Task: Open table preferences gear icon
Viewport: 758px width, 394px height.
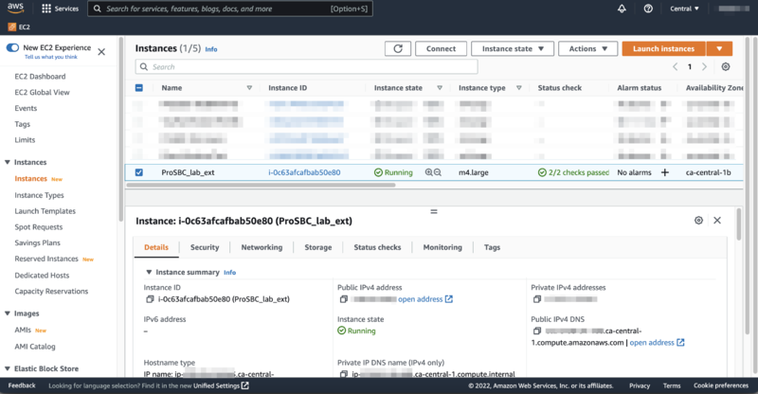Action: pos(726,66)
